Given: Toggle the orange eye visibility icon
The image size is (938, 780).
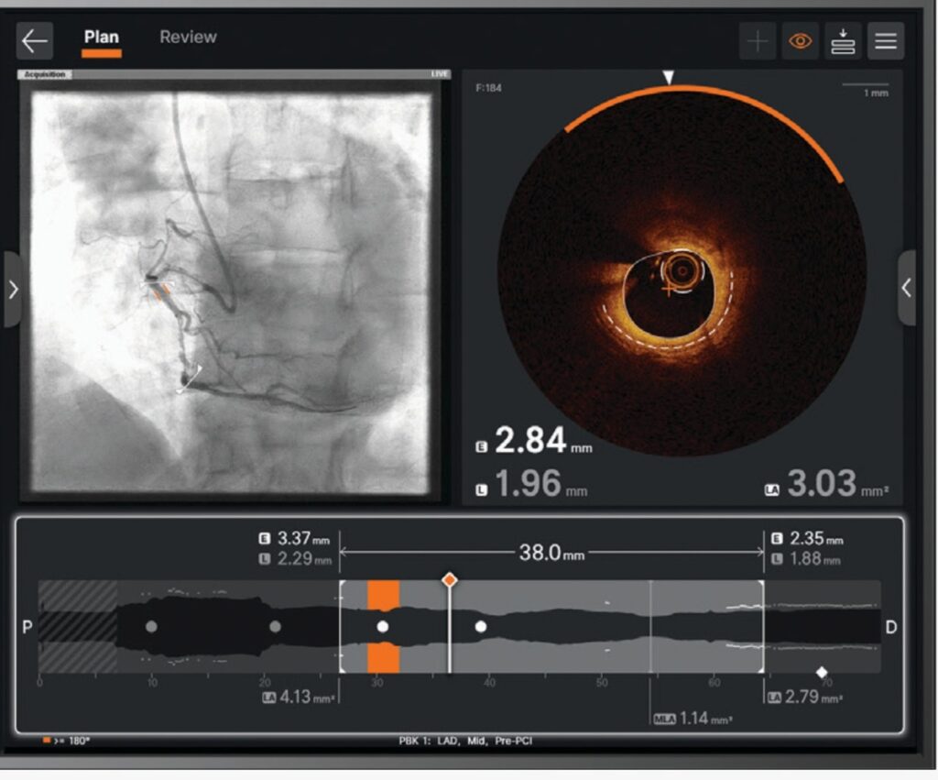Looking at the screenshot, I should (x=800, y=41).
